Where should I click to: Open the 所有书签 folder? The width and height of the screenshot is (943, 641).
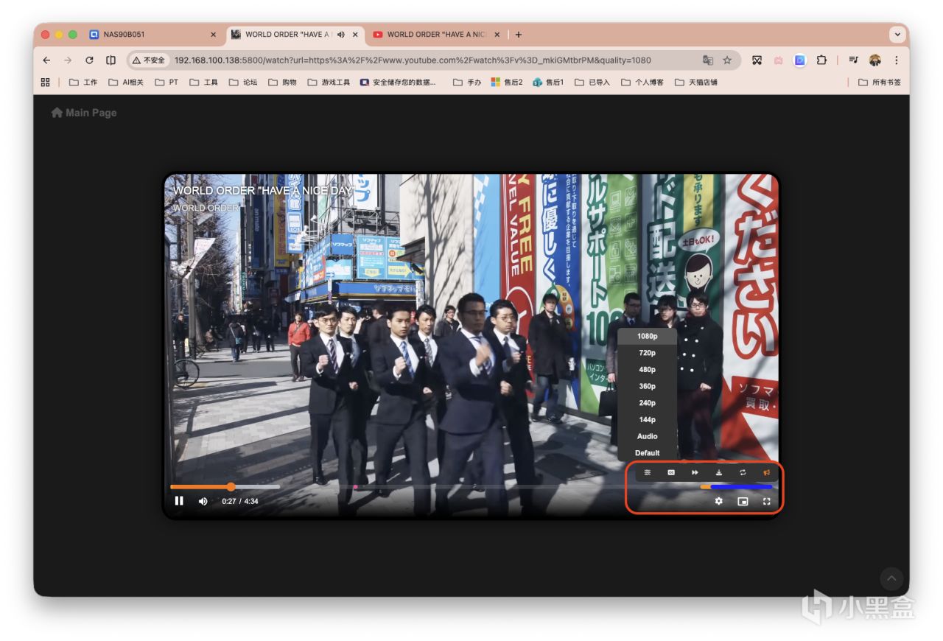880,83
